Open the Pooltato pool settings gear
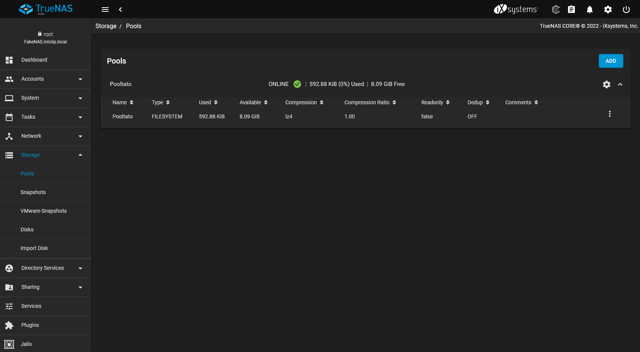The image size is (640, 352). 606,84
